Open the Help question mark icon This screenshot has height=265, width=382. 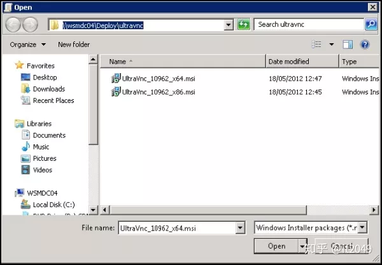tap(365, 44)
